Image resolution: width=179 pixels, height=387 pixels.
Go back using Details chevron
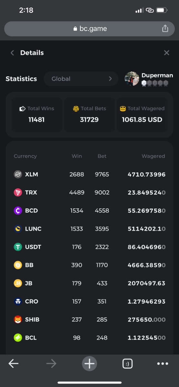tap(12, 53)
